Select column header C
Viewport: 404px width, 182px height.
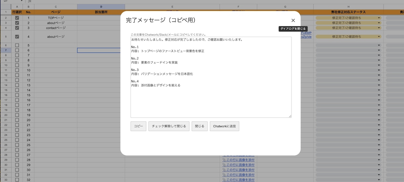[x=56, y=7]
